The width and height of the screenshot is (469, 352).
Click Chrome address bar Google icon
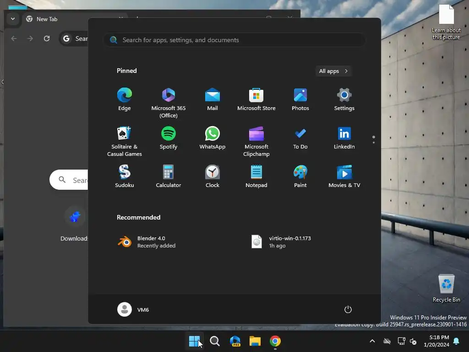click(66, 38)
